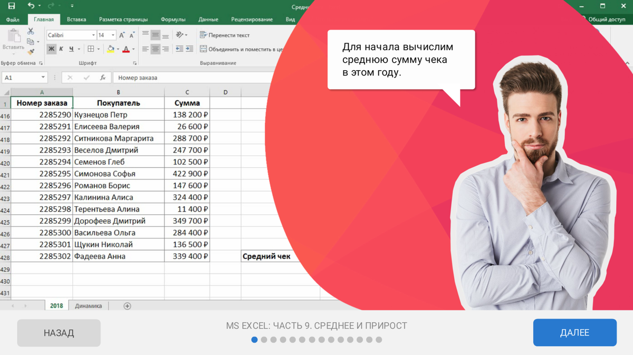The image size is (633, 355).
Task: Open the fill color dropdown arrow
Action: 118,50
